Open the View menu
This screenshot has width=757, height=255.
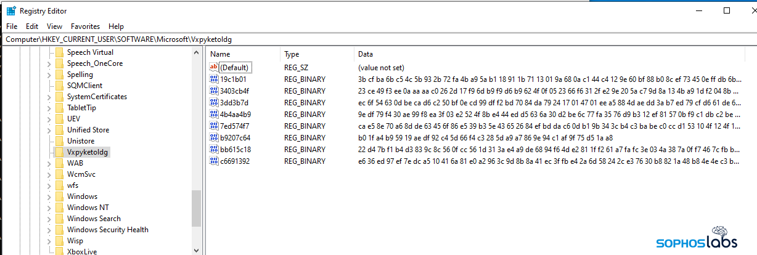pos(54,26)
